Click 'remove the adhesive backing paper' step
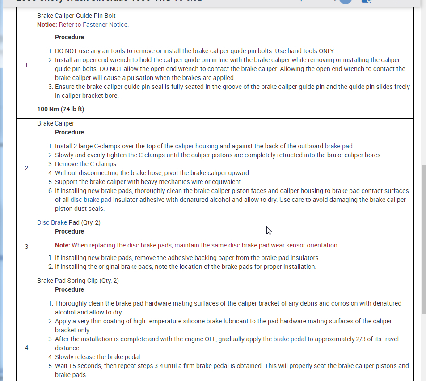The image size is (426, 381). pos(187,258)
